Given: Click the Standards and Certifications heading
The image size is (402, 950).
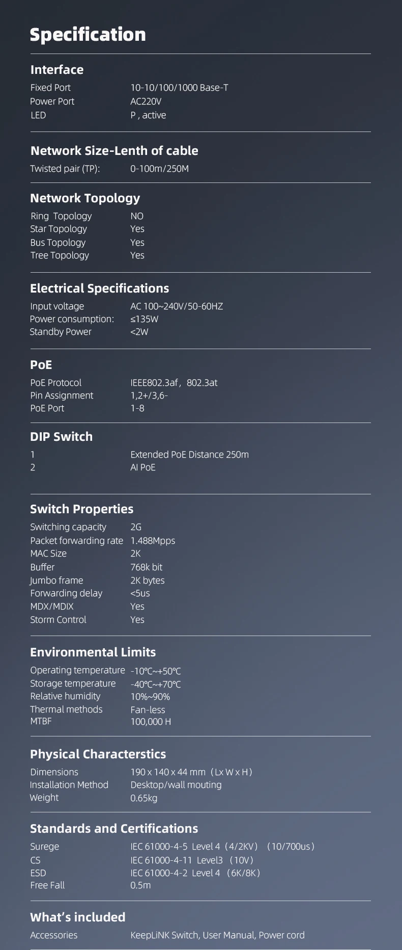Looking at the screenshot, I should coord(113,829).
